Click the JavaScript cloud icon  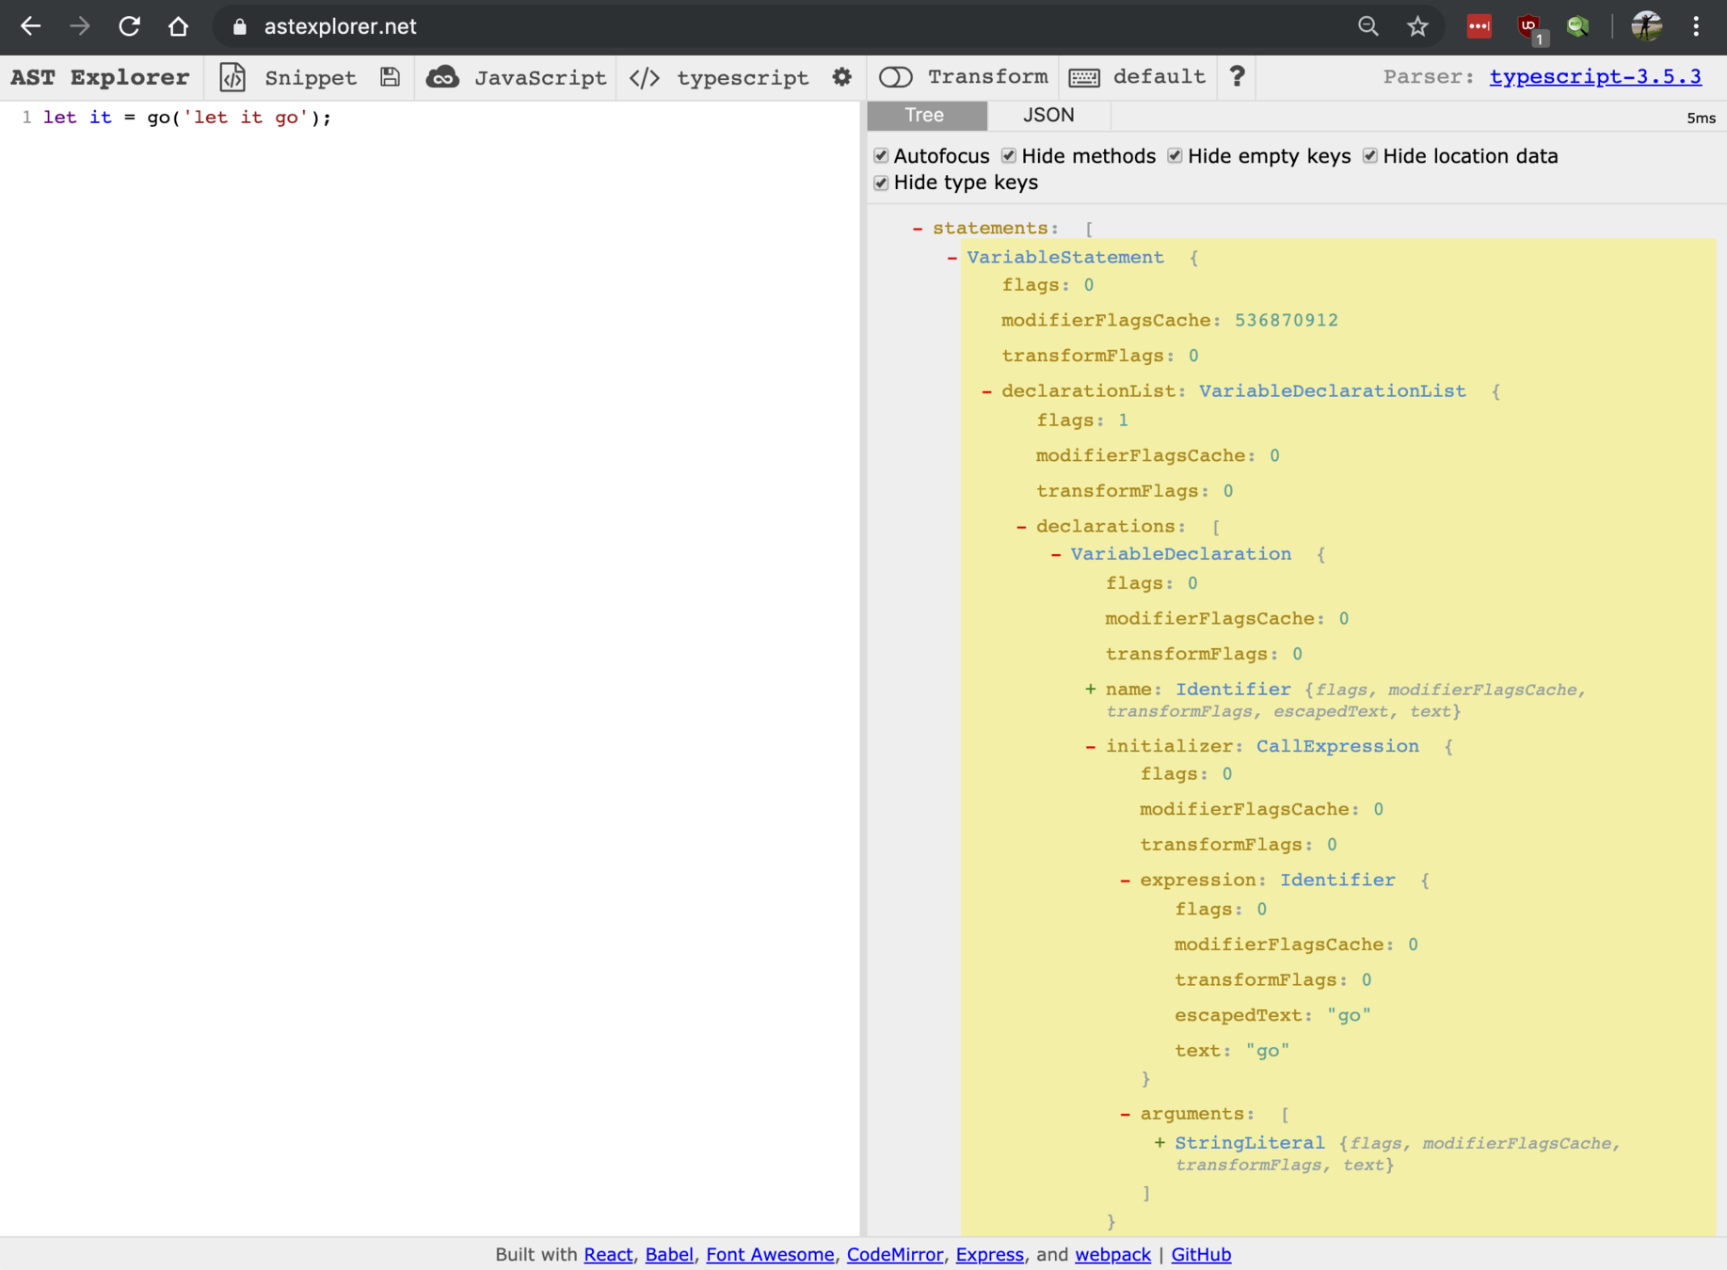[442, 77]
